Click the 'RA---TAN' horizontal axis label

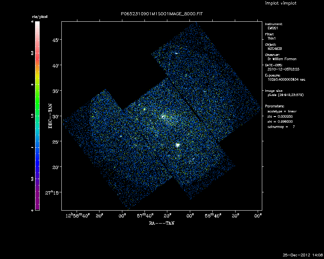point(162,223)
